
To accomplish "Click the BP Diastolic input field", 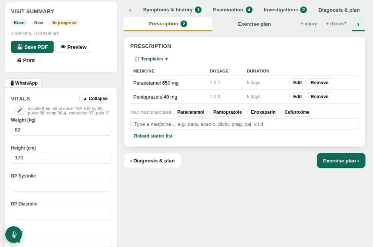I will (x=61, y=213).
